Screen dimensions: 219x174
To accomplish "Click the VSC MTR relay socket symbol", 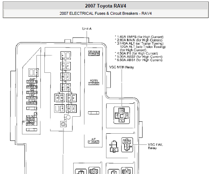I will [122, 115].
